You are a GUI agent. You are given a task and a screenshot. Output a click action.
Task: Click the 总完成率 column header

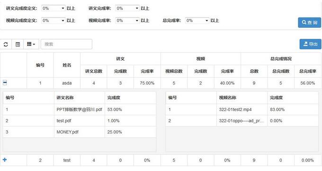click(307, 72)
